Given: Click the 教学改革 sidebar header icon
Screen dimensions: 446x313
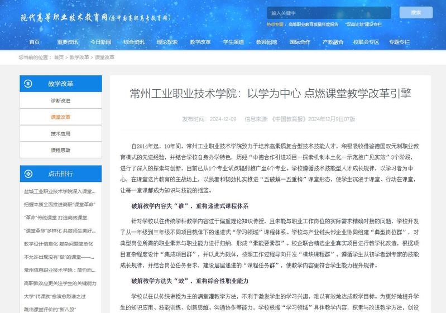Looking at the screenshot, I should tap(28, 84).
